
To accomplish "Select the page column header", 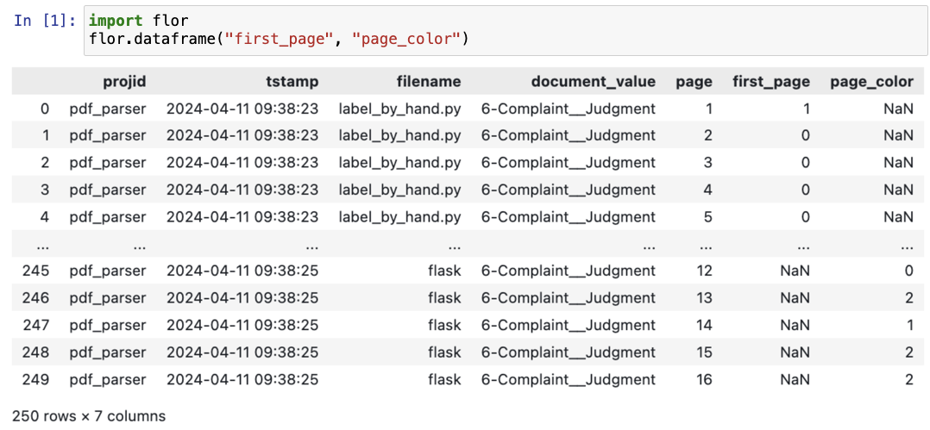I will [694, 82].
